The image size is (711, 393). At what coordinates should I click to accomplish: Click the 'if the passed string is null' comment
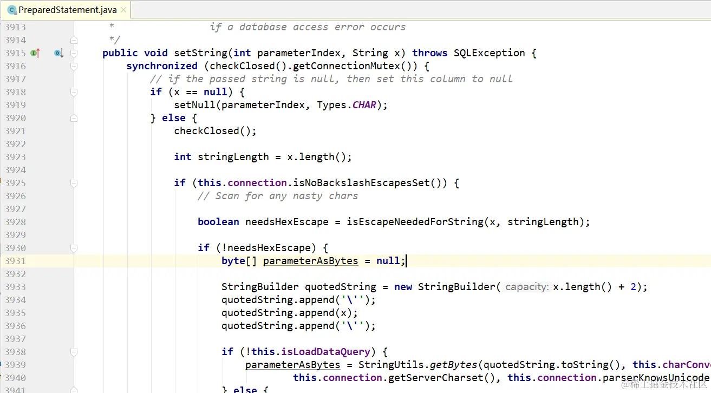[331, 79]
